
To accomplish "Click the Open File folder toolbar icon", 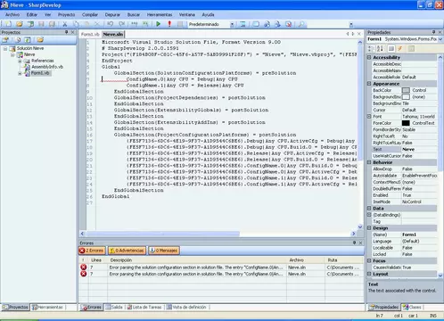I will pos(20,24).
